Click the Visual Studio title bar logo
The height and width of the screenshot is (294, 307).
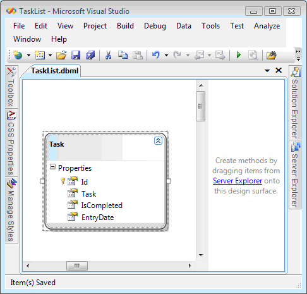pyautogui.click(x=11, y=11)
